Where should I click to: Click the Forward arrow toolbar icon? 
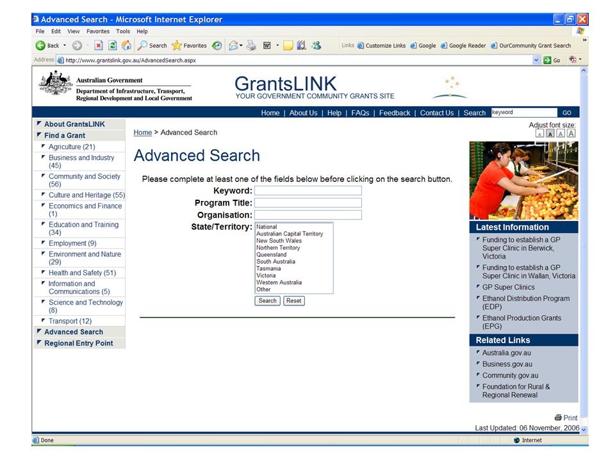tap(77, 45)
